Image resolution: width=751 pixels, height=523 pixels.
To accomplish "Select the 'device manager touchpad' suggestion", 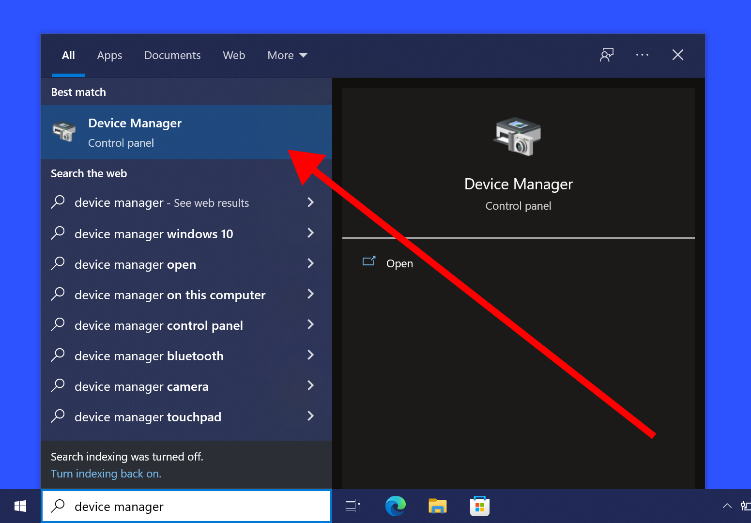I will click(148, 417).
